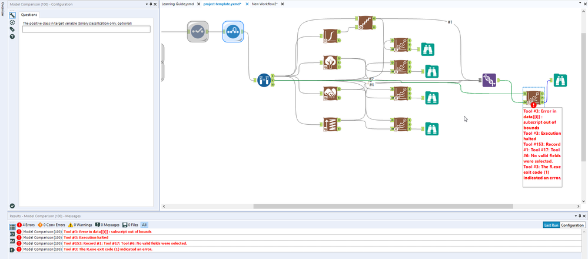Click the canvas horizontal scrollbar thumb

(x=383, y=207)
